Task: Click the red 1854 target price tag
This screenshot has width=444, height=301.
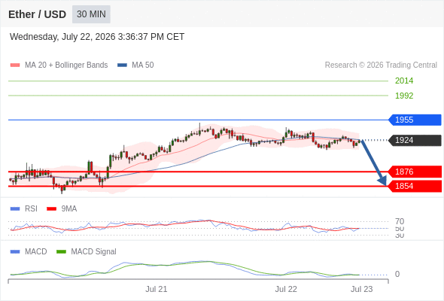Action: pyautogui.click(x=415, y=186)
